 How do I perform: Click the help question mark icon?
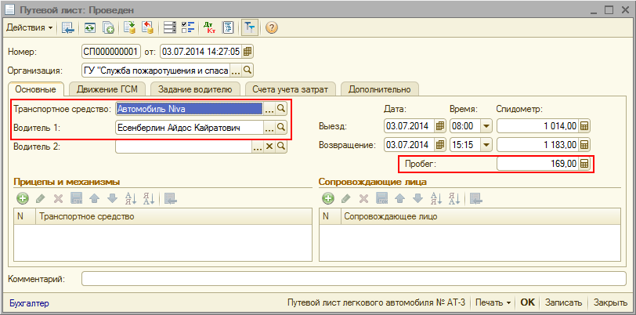[272, 27]
